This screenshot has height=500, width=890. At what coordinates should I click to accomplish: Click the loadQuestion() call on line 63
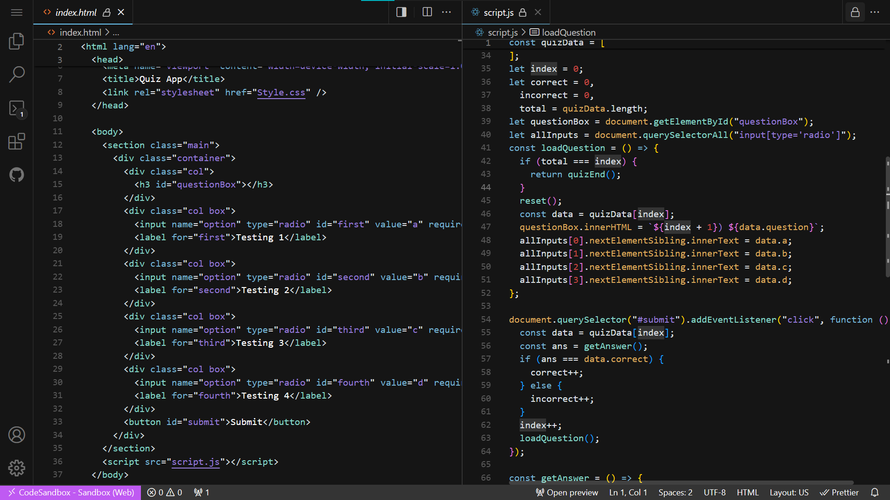coord(559,438)
